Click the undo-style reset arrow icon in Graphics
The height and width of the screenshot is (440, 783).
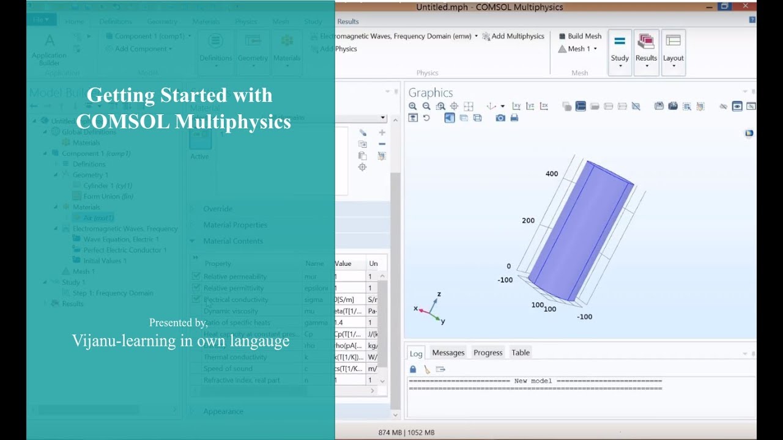(426, 118)
